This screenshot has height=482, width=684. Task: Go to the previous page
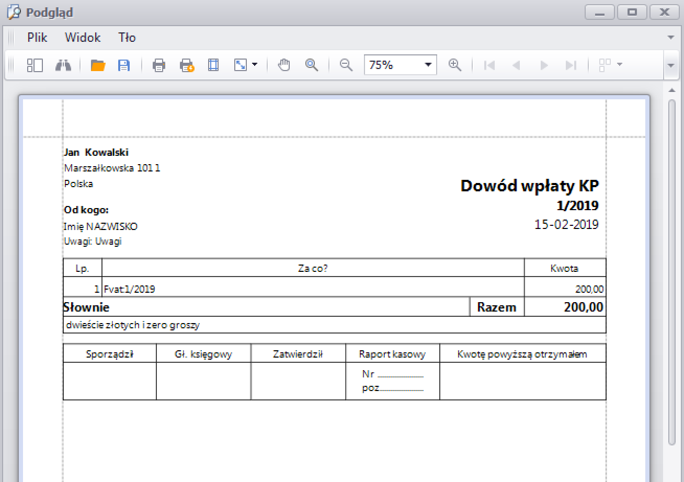(516, 65)
